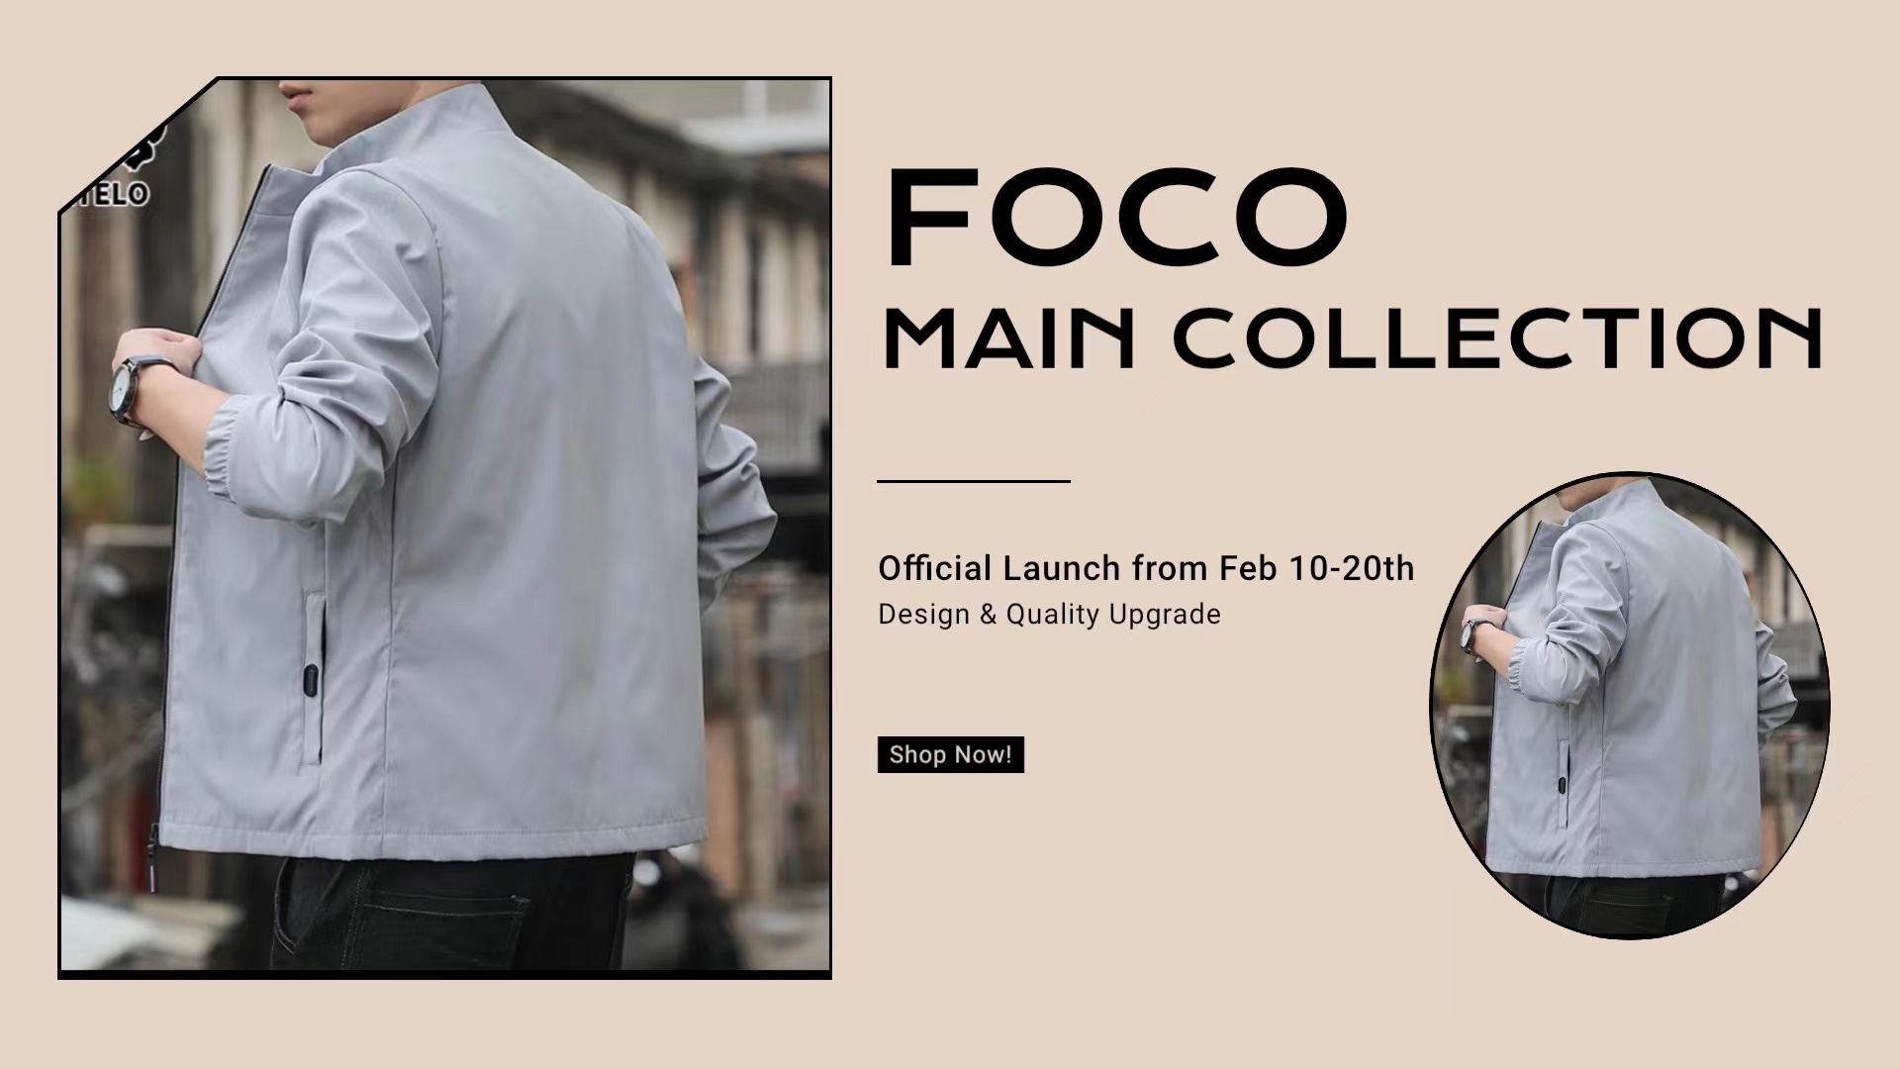Select the large jacket product photo

click(444, 528)
